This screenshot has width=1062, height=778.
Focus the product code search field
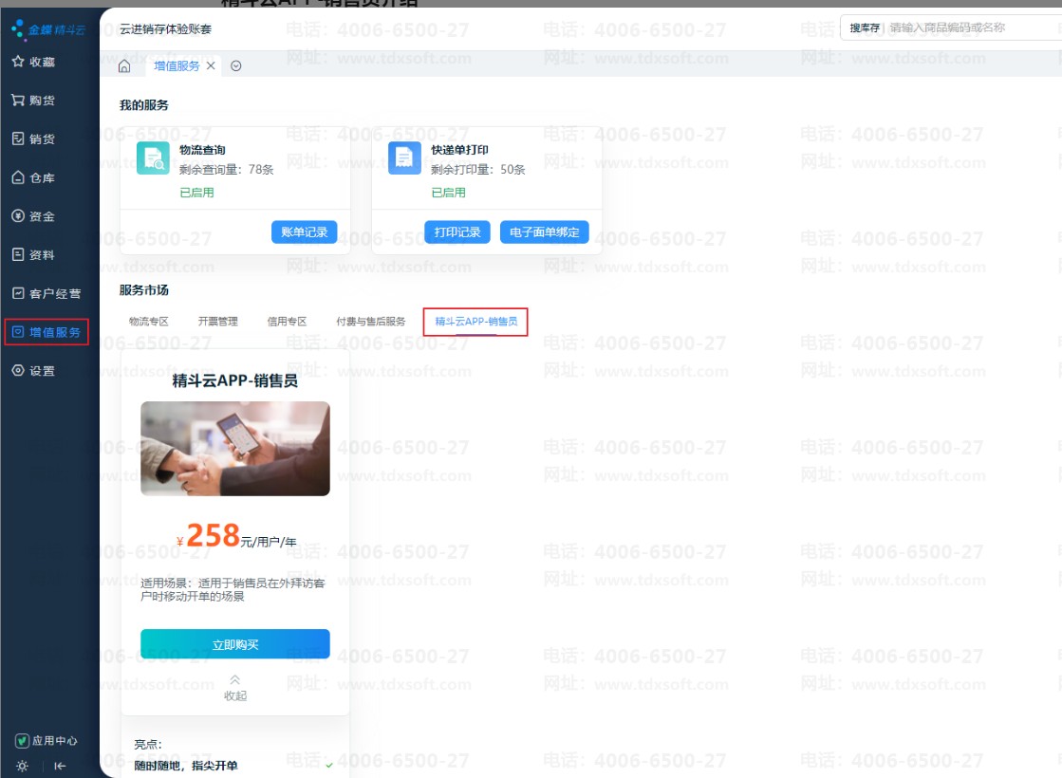pos(974,28)
